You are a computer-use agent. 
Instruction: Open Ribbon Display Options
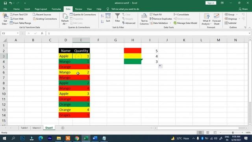[x=222, y=3]
